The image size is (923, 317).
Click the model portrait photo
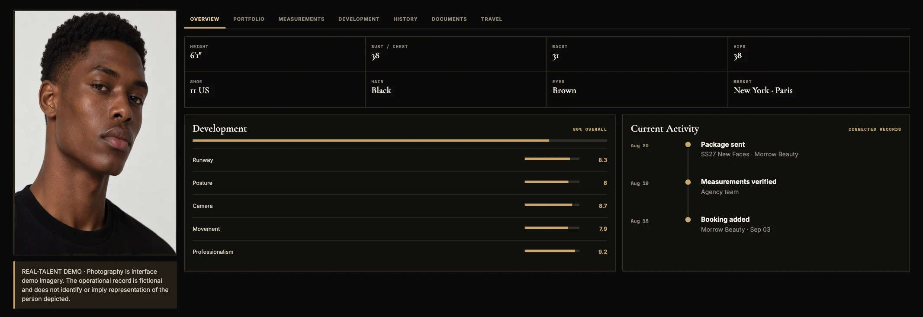pyautogui.click(x=95, y=133)
